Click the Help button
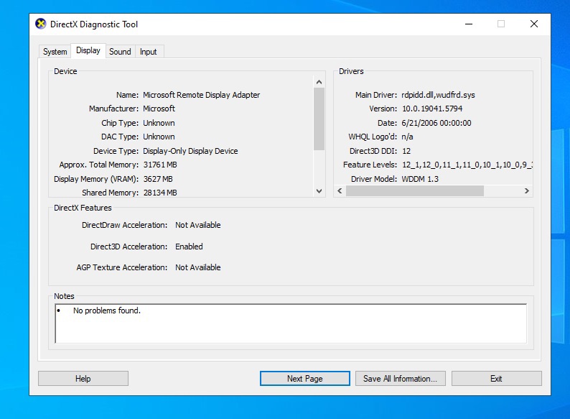The image size is (570, 419). pos(83,379)
